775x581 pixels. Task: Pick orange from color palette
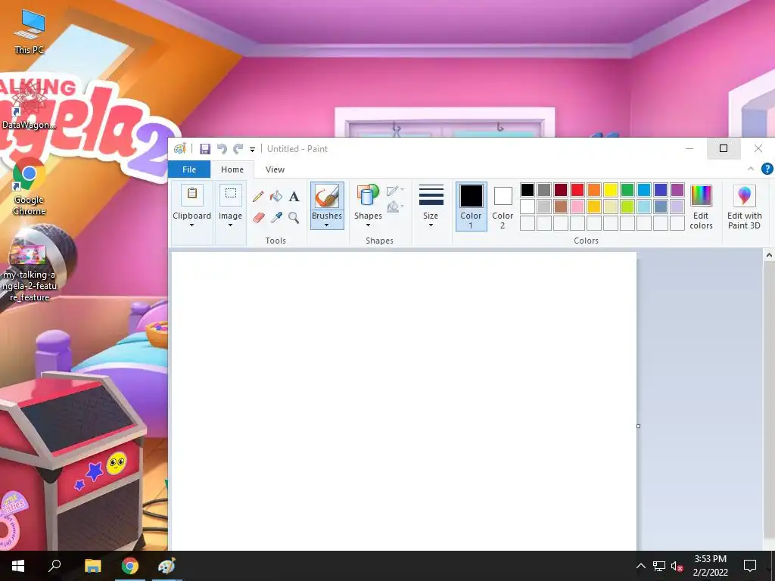pyautogui.click(x=594, y=190)
